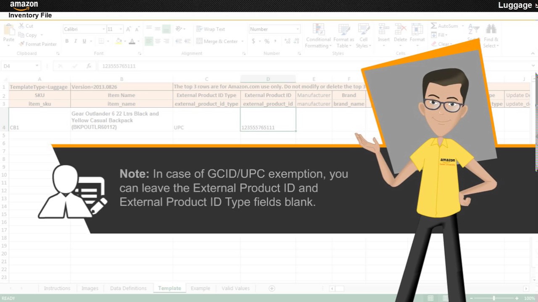Decrease decimal places

pyautogui.click(x=296, y=41)
